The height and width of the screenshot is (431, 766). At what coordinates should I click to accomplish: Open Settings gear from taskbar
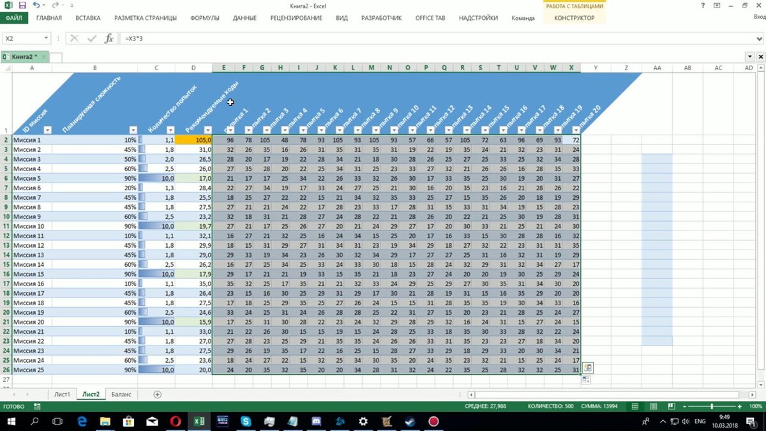363,421
